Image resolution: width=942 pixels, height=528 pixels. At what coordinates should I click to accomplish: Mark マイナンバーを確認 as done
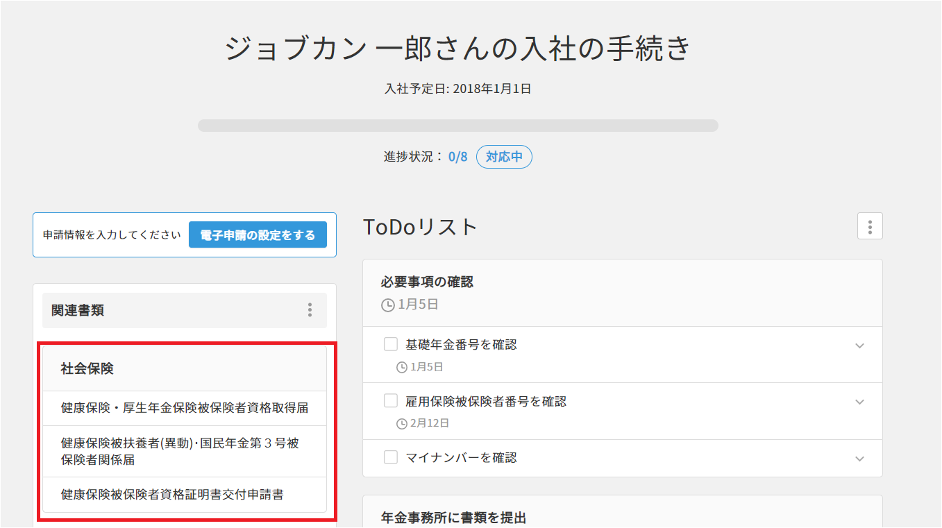pos(391,457)
